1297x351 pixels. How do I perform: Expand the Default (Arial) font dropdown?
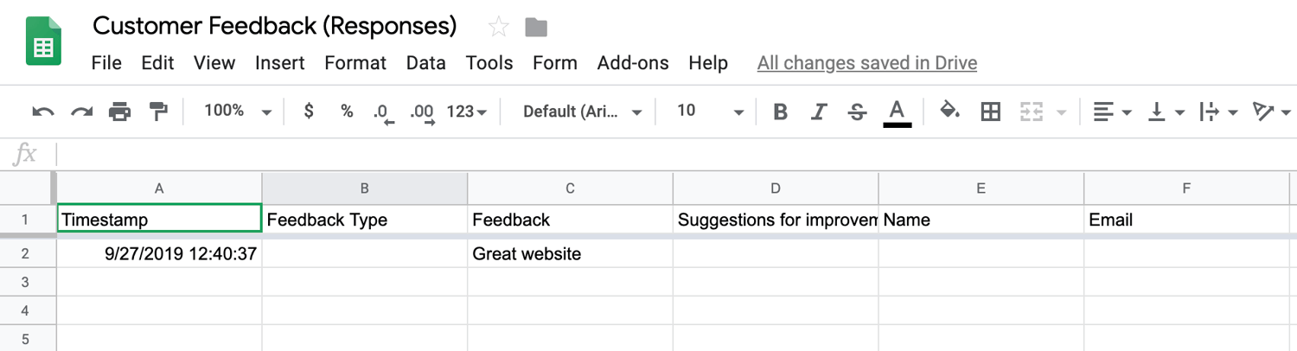(x=582, y=112)
